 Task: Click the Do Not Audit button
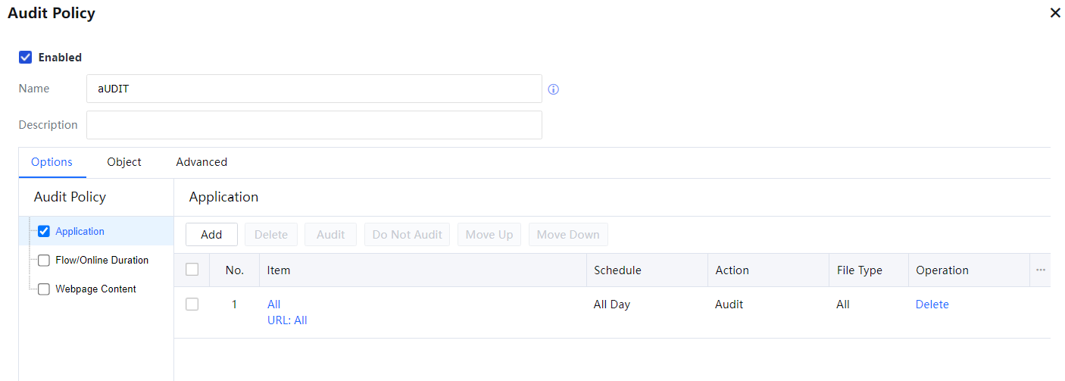(407, 235)
